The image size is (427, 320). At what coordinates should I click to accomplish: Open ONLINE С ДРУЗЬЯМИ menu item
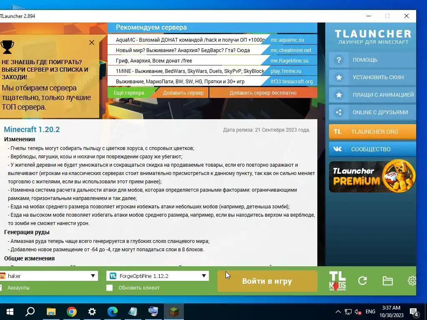pos(372,112)
